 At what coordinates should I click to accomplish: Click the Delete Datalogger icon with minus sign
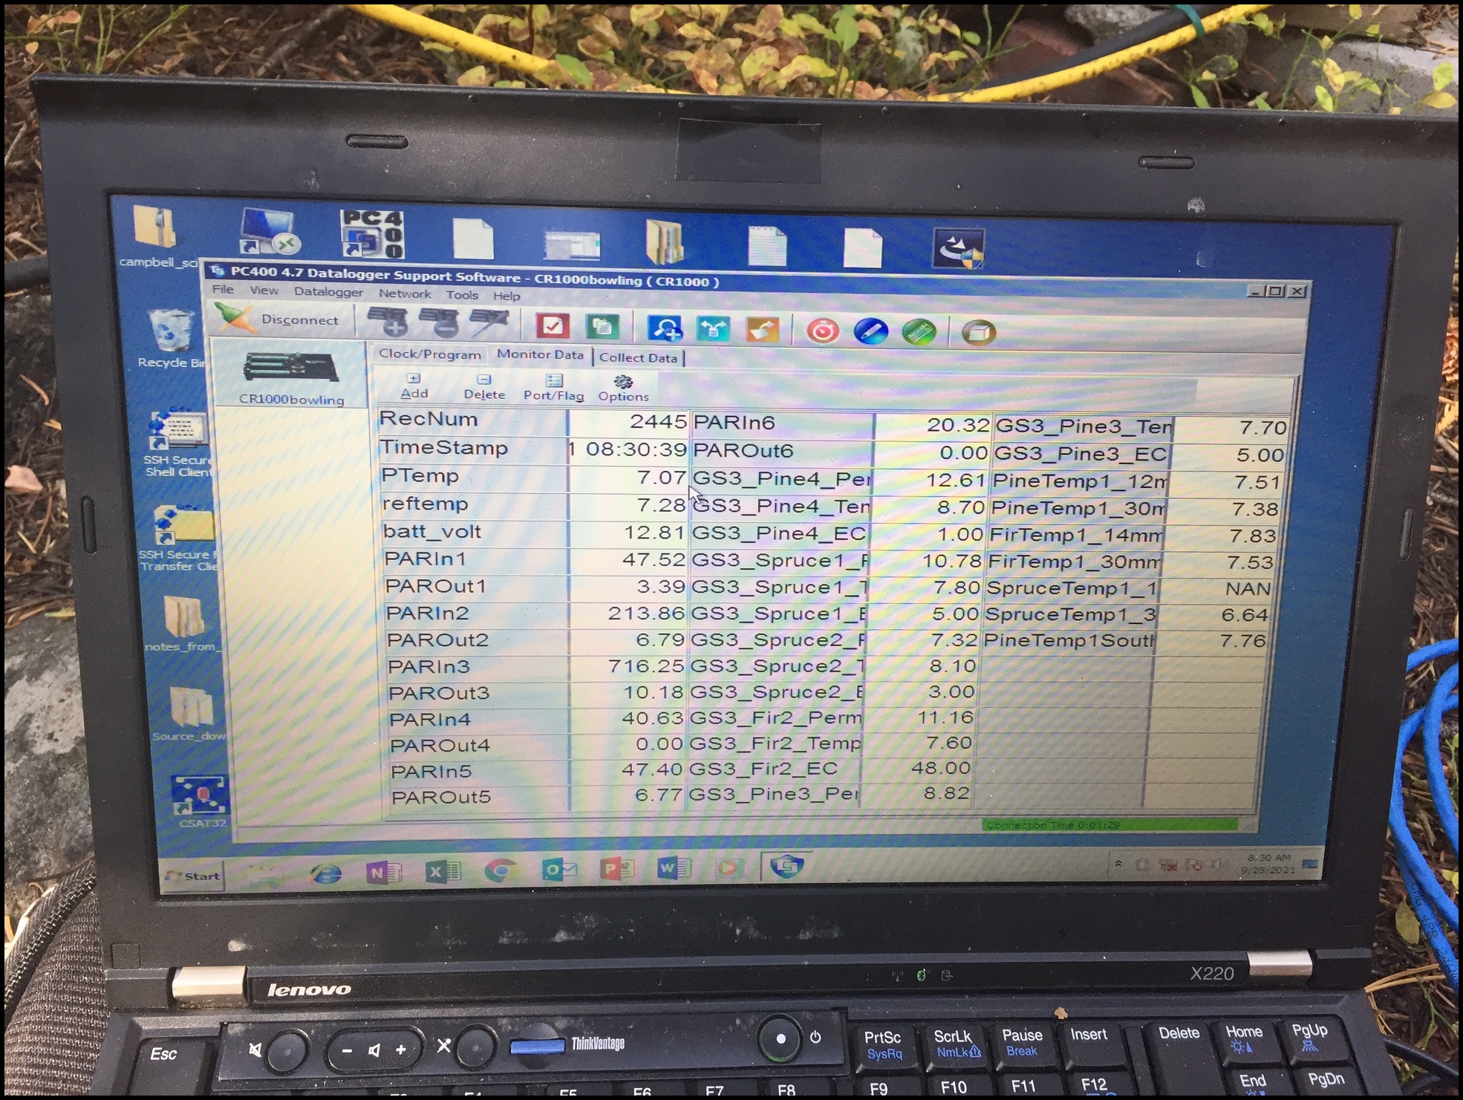coord(438,322)
